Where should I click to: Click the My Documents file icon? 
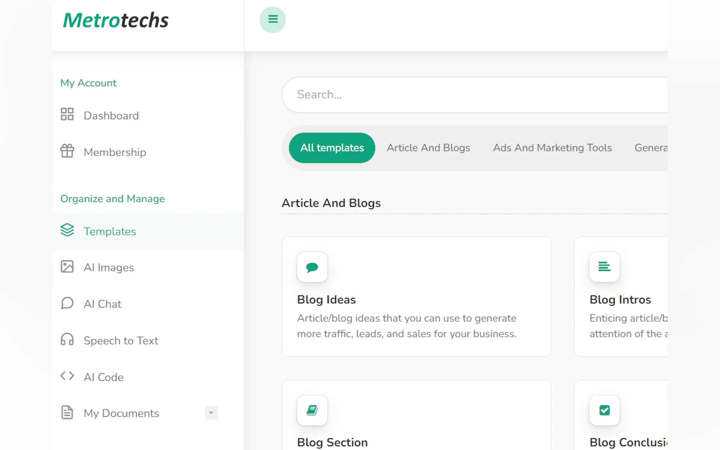(67, 413)
